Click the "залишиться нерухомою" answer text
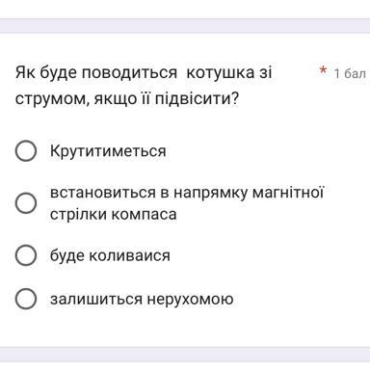 pyautogui.click(x=142, y=299)
